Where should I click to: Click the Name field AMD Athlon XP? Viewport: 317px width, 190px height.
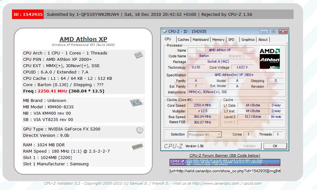(221, 50)
